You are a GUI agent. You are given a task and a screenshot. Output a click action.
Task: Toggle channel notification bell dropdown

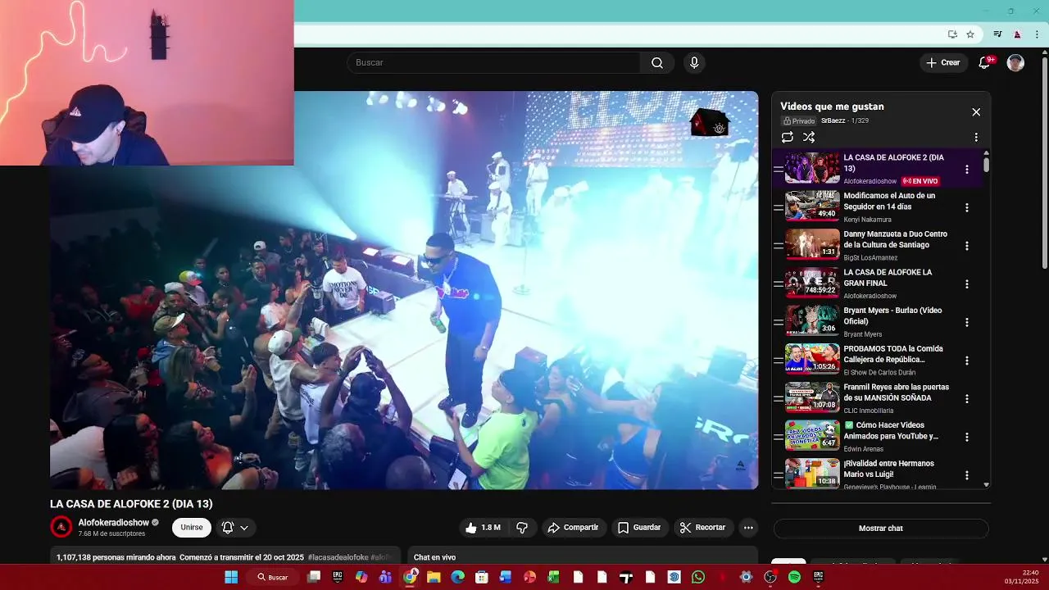(234, 528)
